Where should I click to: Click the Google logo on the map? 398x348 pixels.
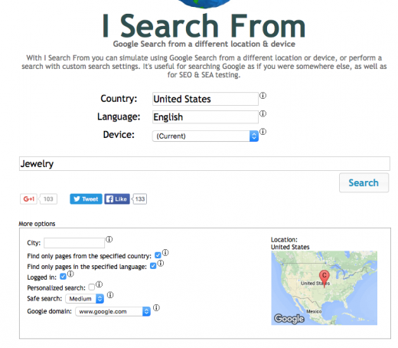pos(289,319)
